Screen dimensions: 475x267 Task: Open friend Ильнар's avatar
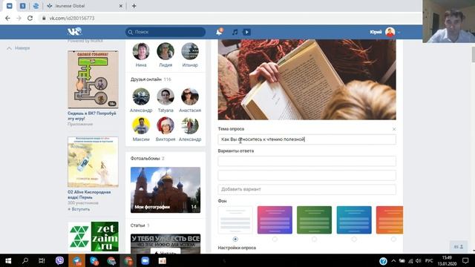click(190, 51)
